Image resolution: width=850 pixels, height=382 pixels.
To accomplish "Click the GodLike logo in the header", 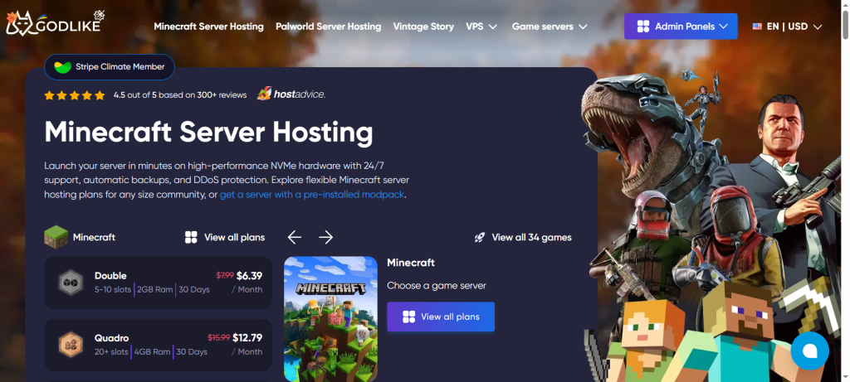I will pos(55,25).
